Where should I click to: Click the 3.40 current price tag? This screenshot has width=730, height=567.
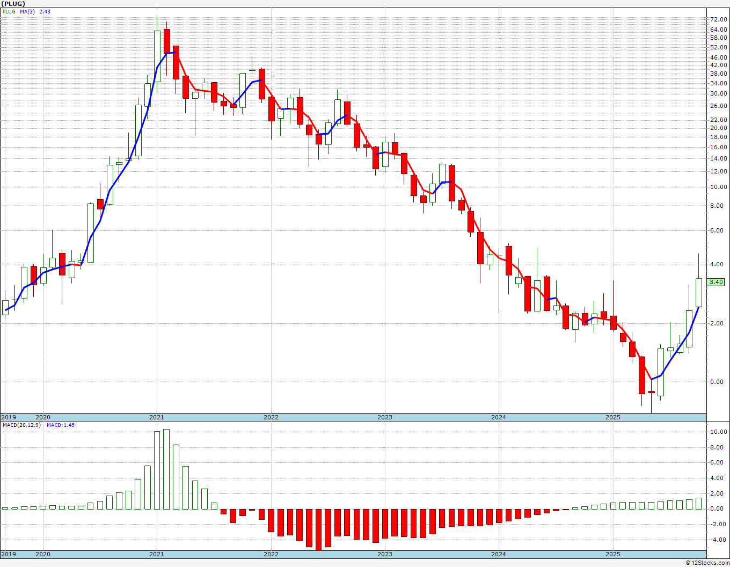point(716,282)
